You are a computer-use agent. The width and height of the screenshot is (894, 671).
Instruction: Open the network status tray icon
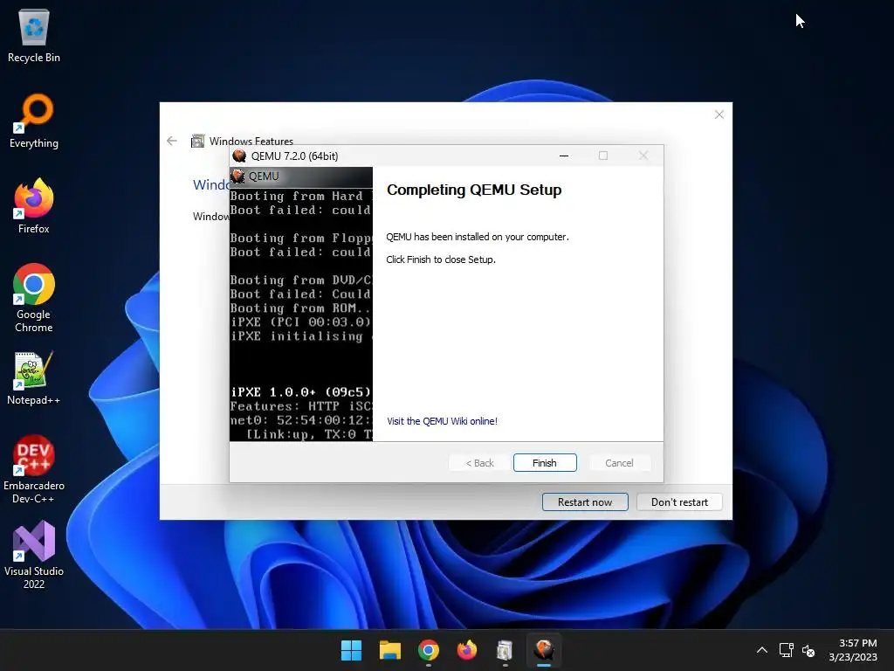point(787,650)
